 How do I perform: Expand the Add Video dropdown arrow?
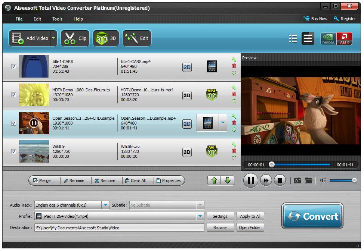tap(53, 38)
